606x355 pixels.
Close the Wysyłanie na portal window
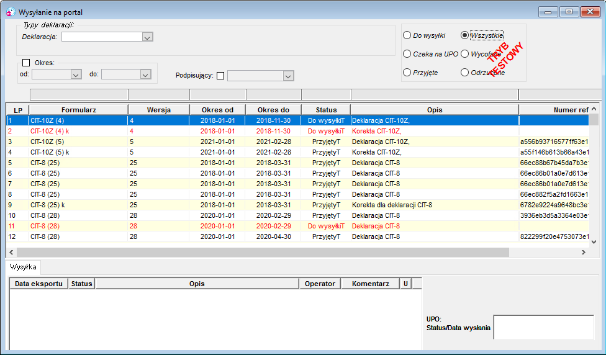coord(590,12)
